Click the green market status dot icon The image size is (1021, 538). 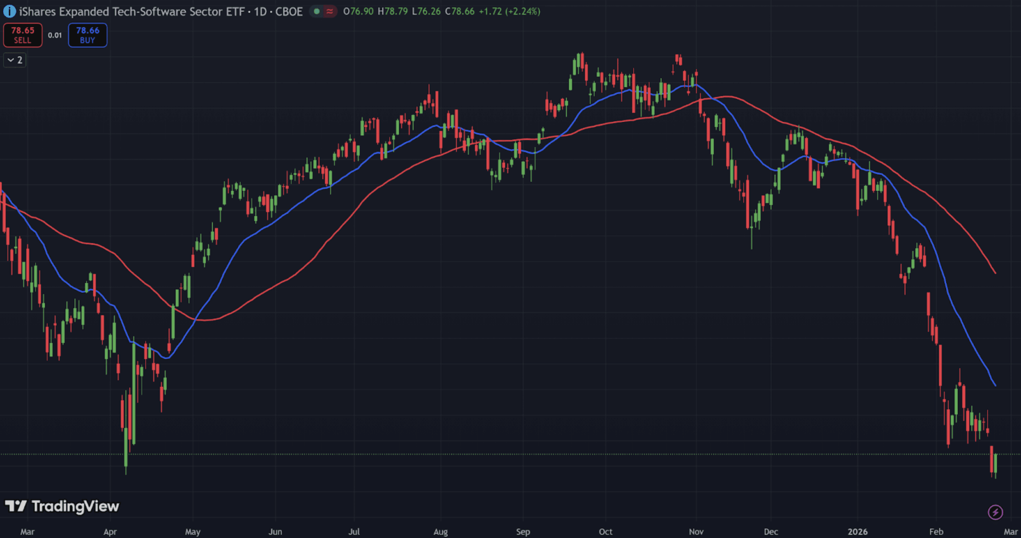click(316, 12)
